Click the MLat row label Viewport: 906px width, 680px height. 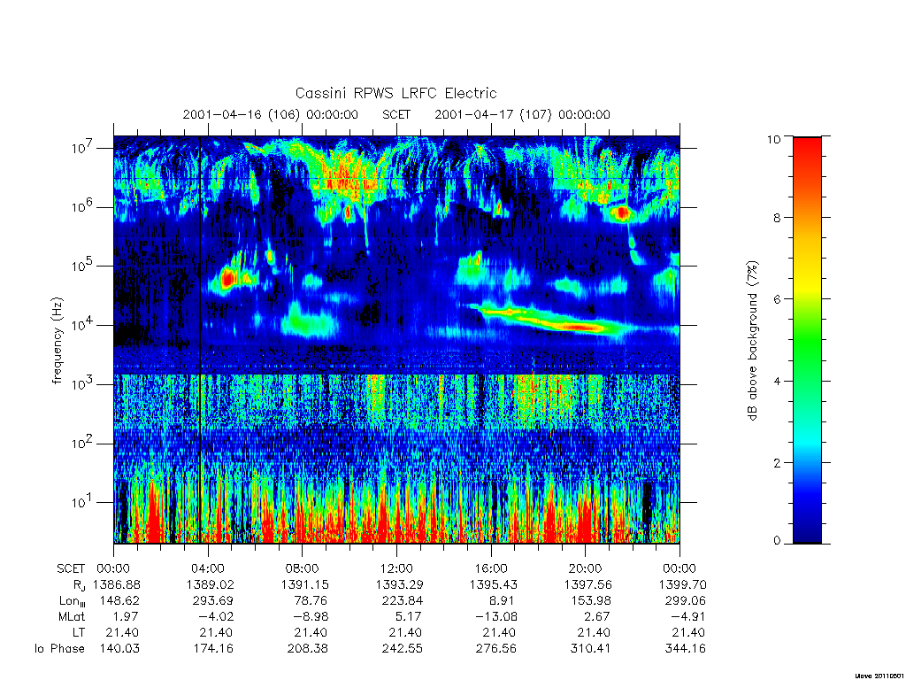pyautogui.click(x=72, y=616)
